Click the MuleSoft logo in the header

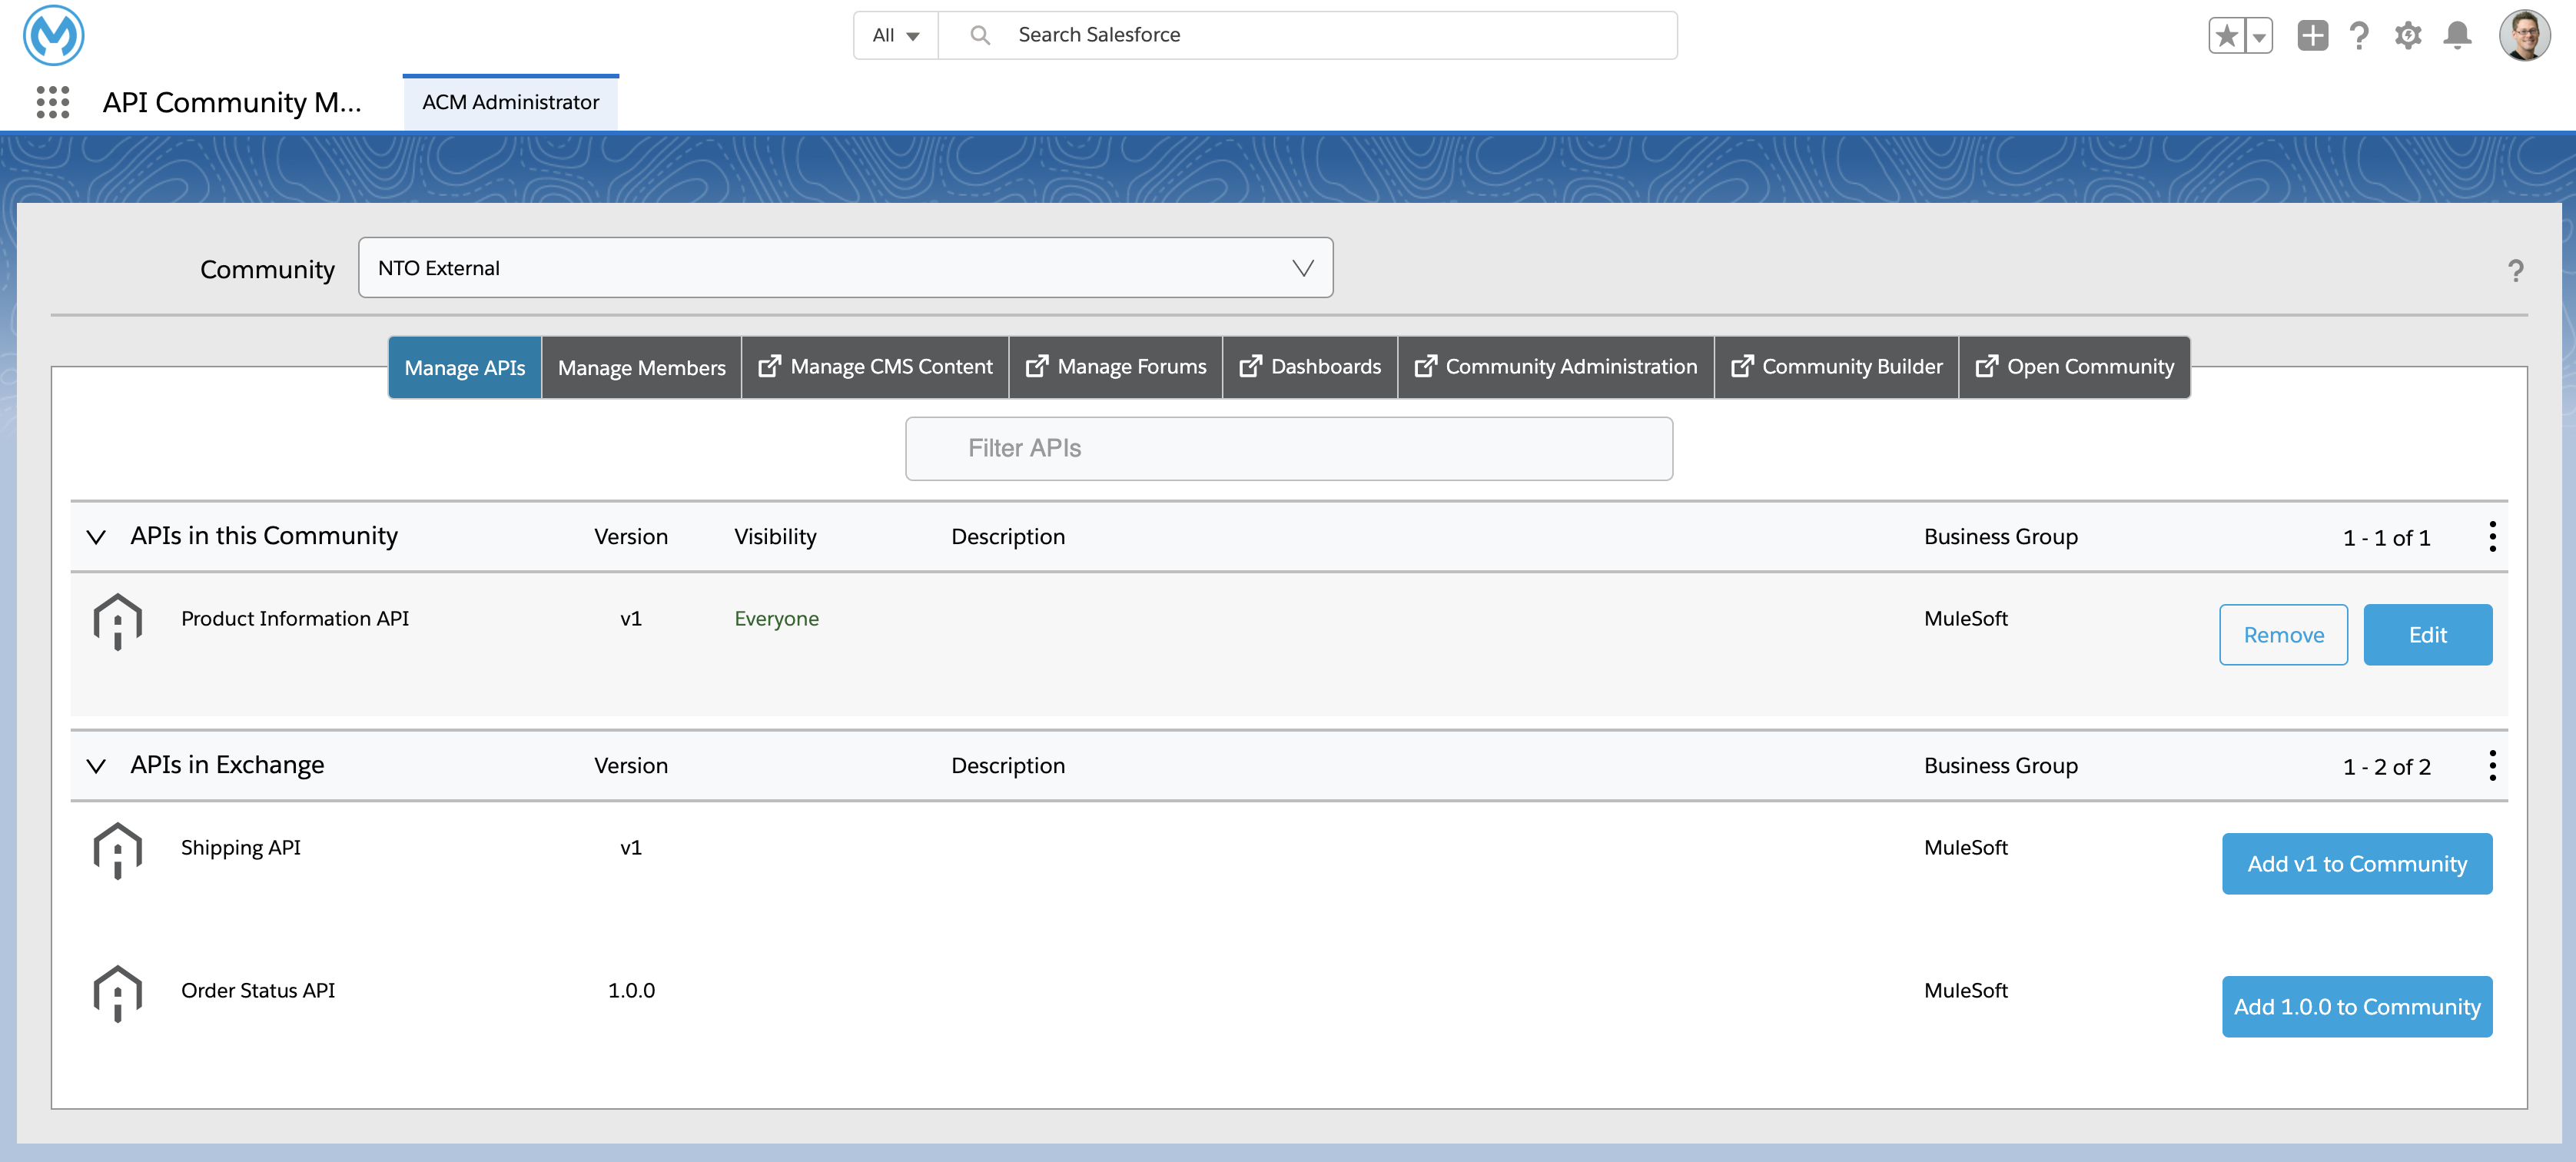click(x=52, y=36)
